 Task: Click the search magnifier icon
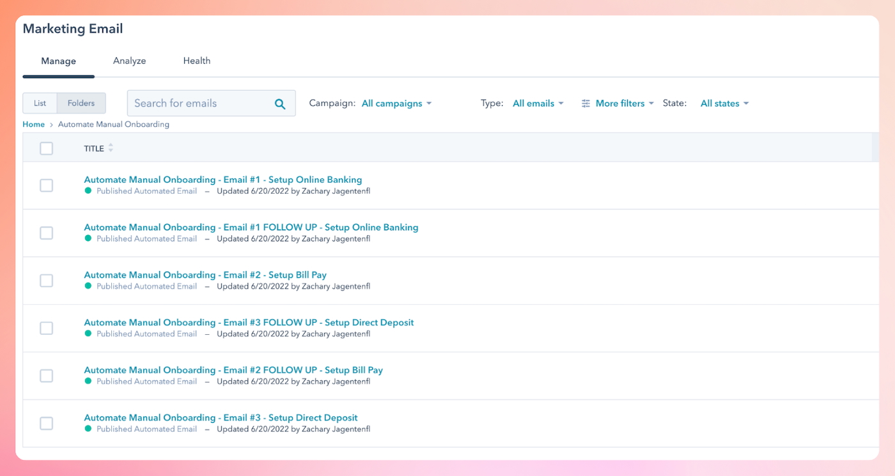pyautogui.click(x=280, y=104)
